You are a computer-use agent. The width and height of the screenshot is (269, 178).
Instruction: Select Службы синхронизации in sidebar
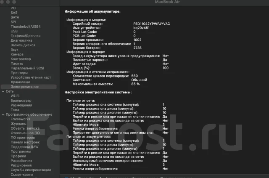click(31, 170)
